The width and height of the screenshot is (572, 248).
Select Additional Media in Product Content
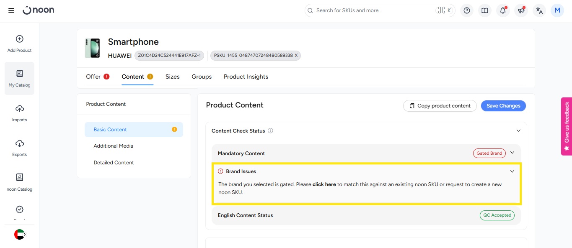[x=113, y=146]
